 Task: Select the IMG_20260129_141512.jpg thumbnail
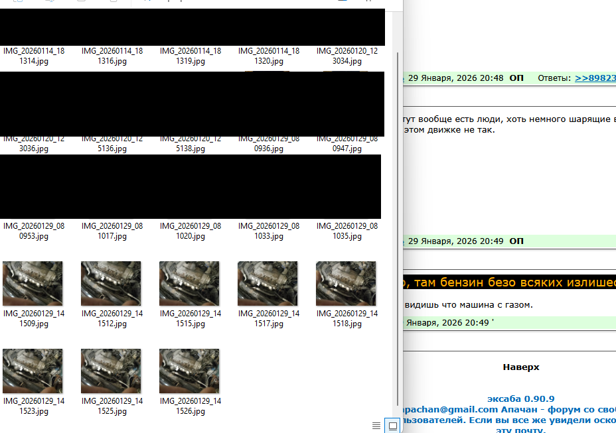click(112, 283)
